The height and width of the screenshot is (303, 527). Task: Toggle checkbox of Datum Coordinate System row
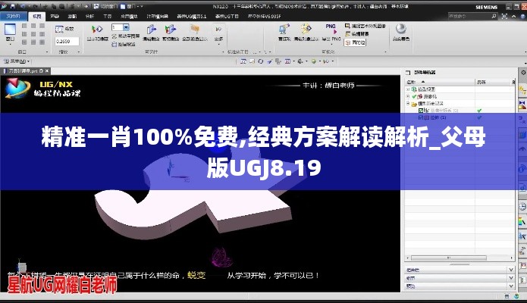click(x=420, y=110)
